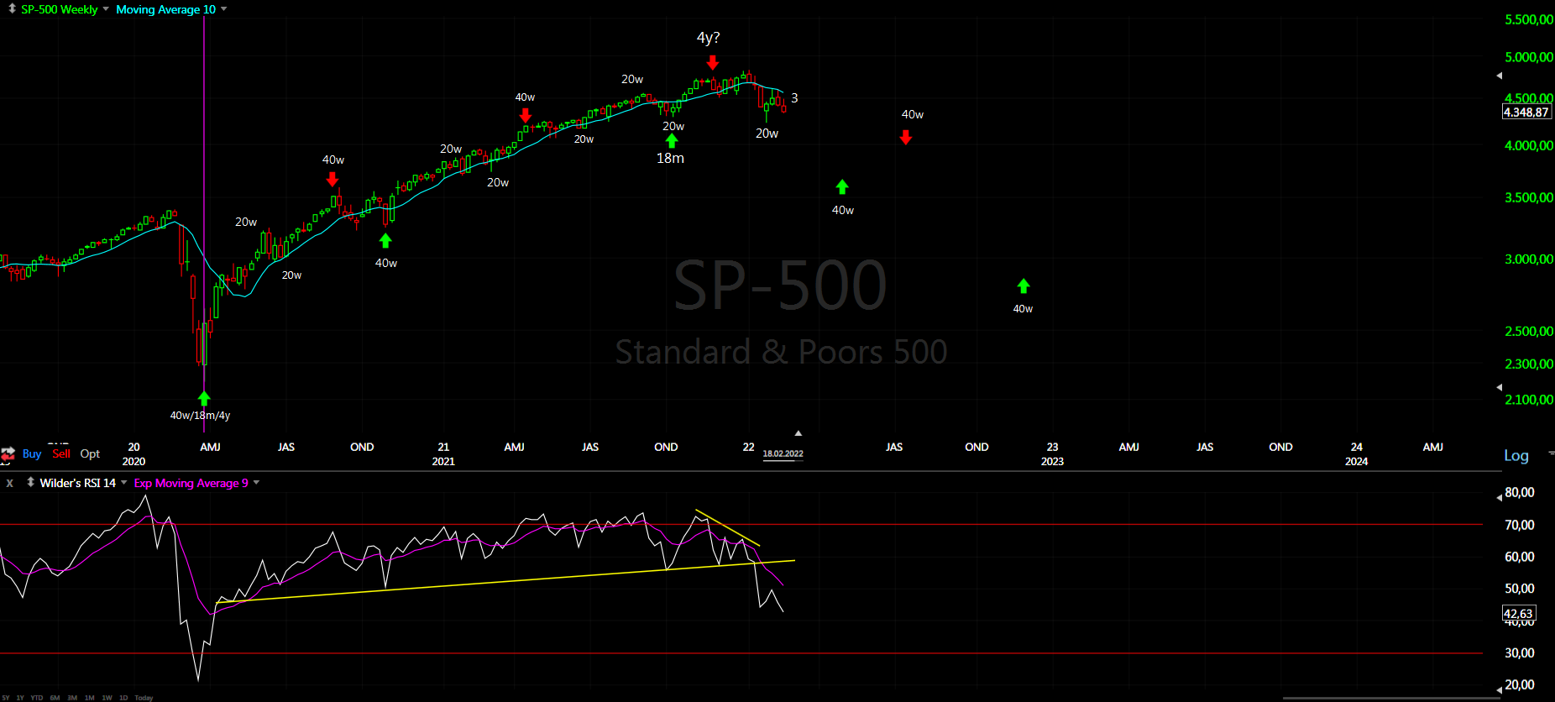The image size is (1555, 702).
Task: Click the Buy button
Action: [32, 453]
